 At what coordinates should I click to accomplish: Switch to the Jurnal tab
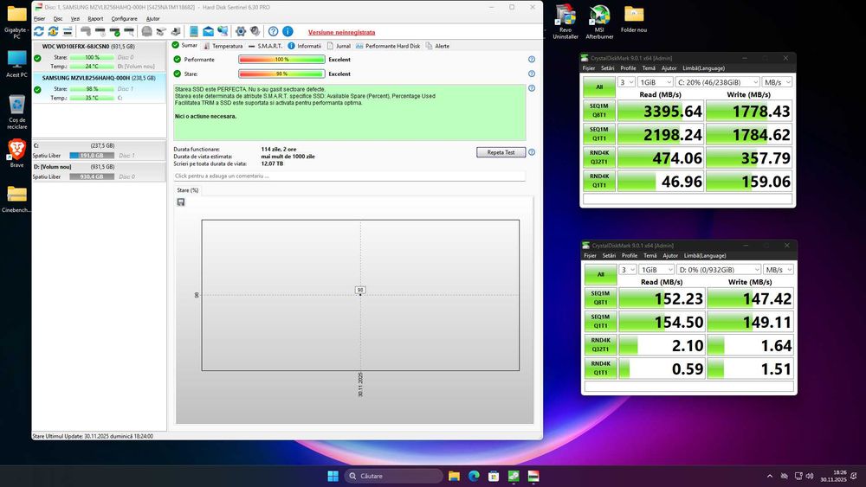(339, 46)
